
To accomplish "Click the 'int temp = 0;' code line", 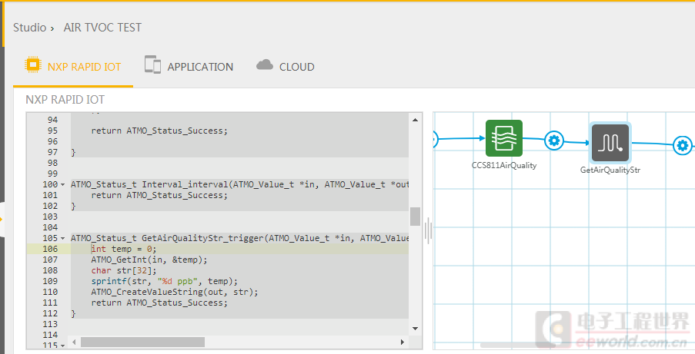I will (124, 249).
